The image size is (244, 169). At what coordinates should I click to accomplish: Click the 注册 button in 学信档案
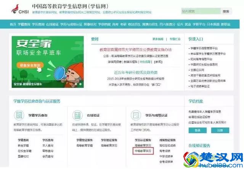pyautogui.click(x=220, y=130)
